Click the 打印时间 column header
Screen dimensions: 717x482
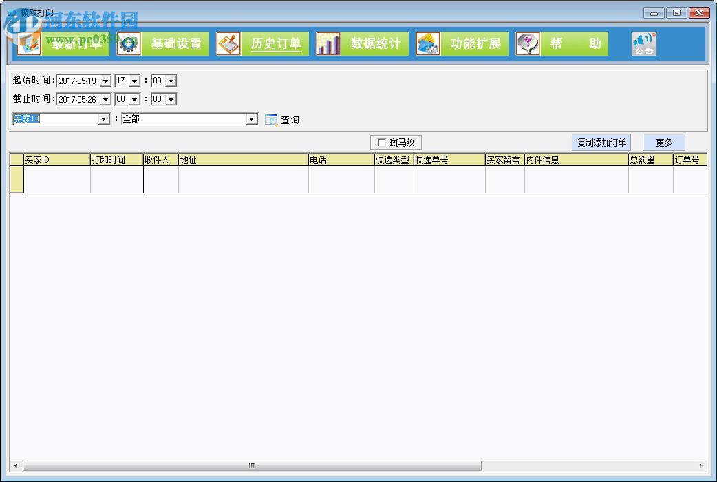pos(117,160)
